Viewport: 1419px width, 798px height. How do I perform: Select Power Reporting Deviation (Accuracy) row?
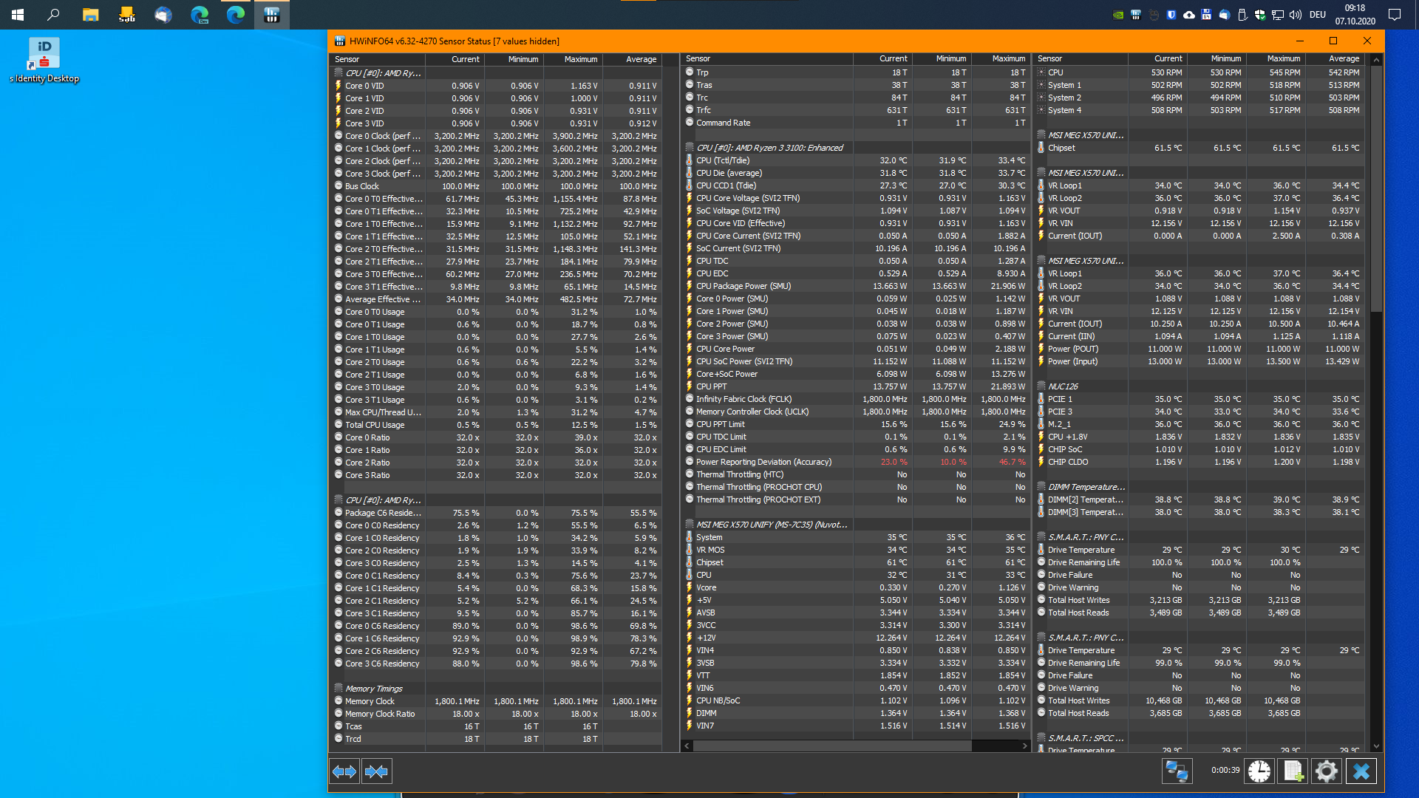tap(763, 462)
